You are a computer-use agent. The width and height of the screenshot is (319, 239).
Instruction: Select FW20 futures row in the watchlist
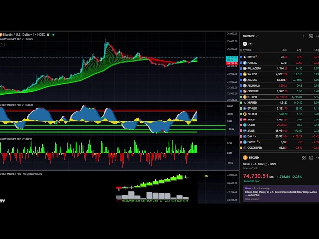[280, 142]
